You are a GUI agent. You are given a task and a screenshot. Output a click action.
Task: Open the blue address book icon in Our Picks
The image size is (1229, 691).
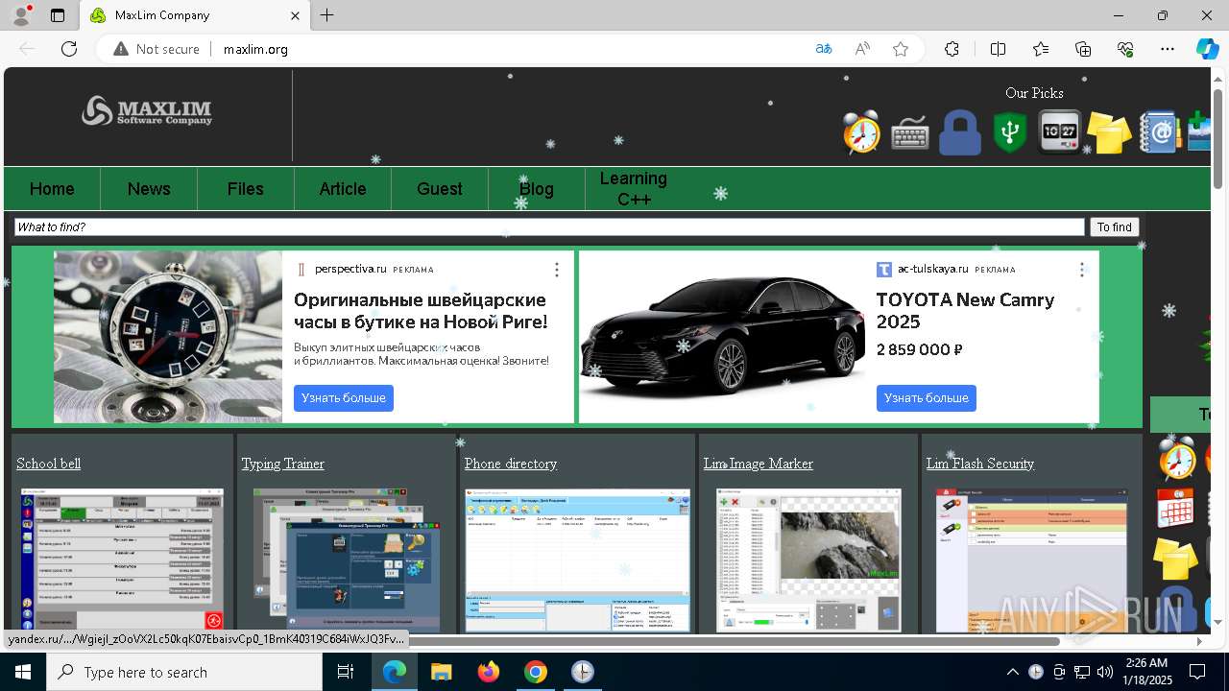tap(1160, 132)
